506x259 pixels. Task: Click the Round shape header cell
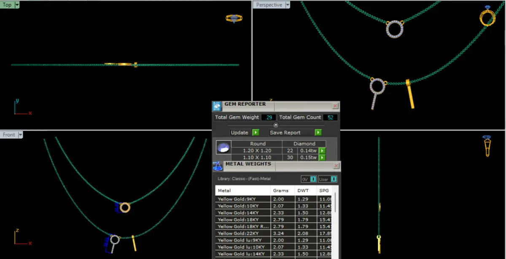[x=258, y=144]
